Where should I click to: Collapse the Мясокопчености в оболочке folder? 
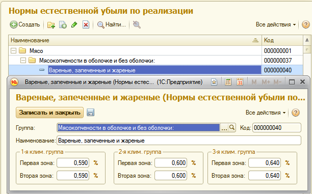23,61
